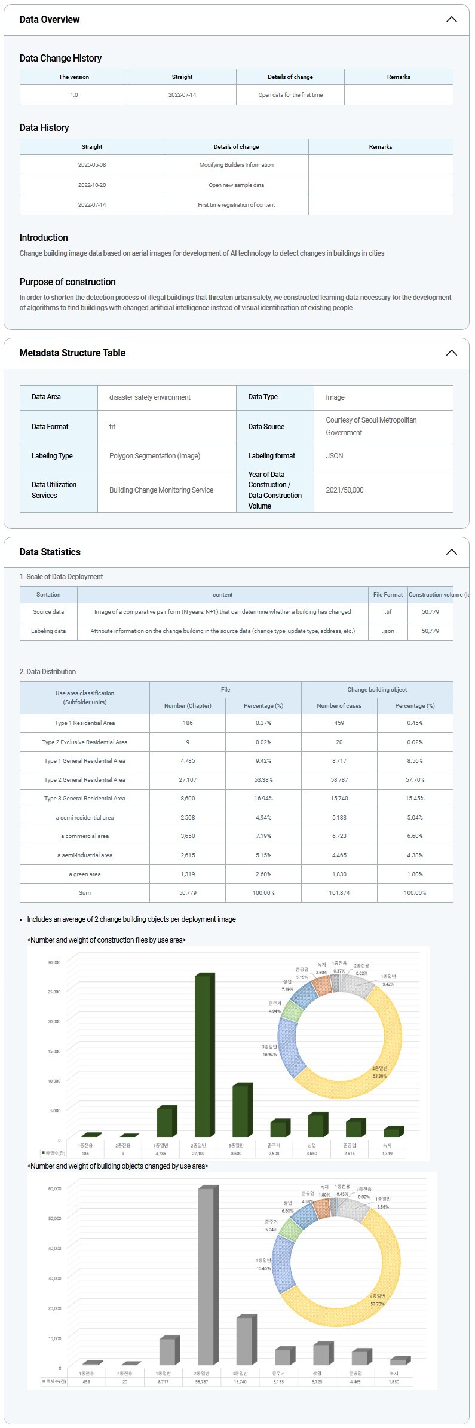
Task: Collapse the Data Statistics section chevron
Action: pyautogui.click(x=451, y=552)
